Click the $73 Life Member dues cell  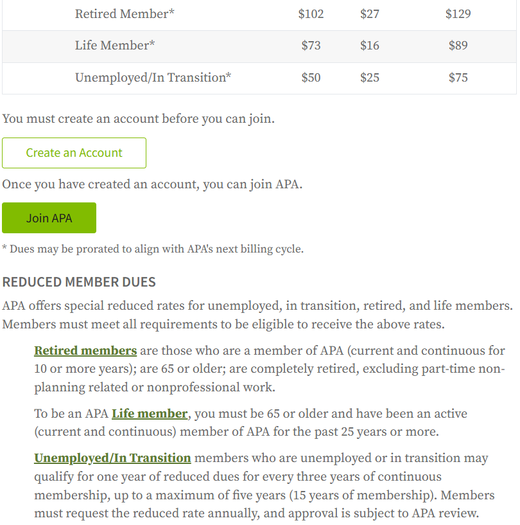coord(311,46)
